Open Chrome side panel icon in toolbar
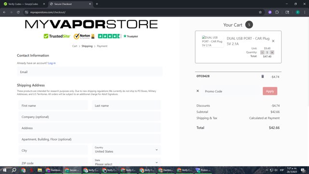309x174 pixels. (x=287, y=12)
